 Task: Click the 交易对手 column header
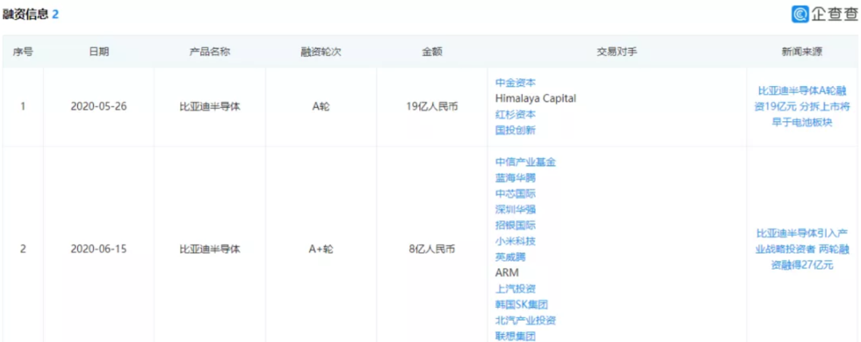click(616, 52)
